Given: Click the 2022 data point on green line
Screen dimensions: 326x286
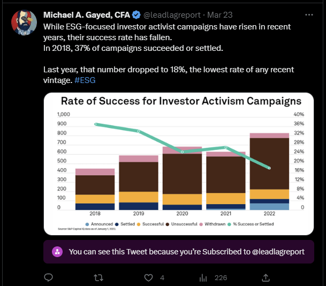Looking at the screenshot, I should (269, 168).
